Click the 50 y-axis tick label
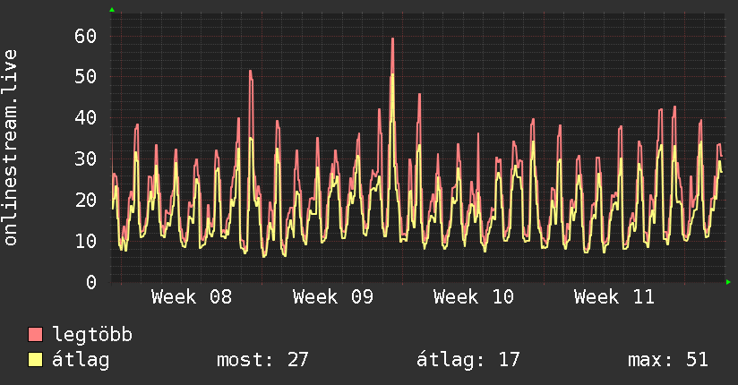The width and height of the screenshot is (738, 385). (86, 77)
